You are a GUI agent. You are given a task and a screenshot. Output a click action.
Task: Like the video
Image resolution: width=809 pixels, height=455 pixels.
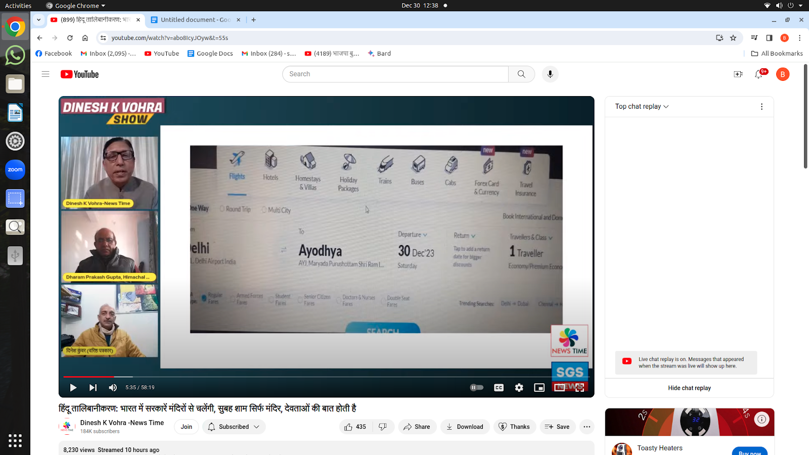(x=356, y=427)
